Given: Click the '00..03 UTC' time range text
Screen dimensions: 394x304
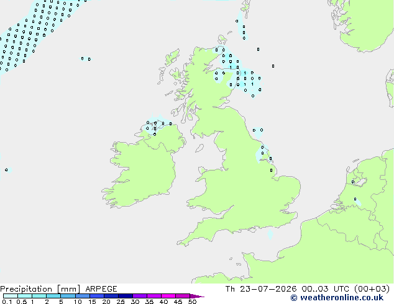Looking at the screenshot, I should [325, 289].
